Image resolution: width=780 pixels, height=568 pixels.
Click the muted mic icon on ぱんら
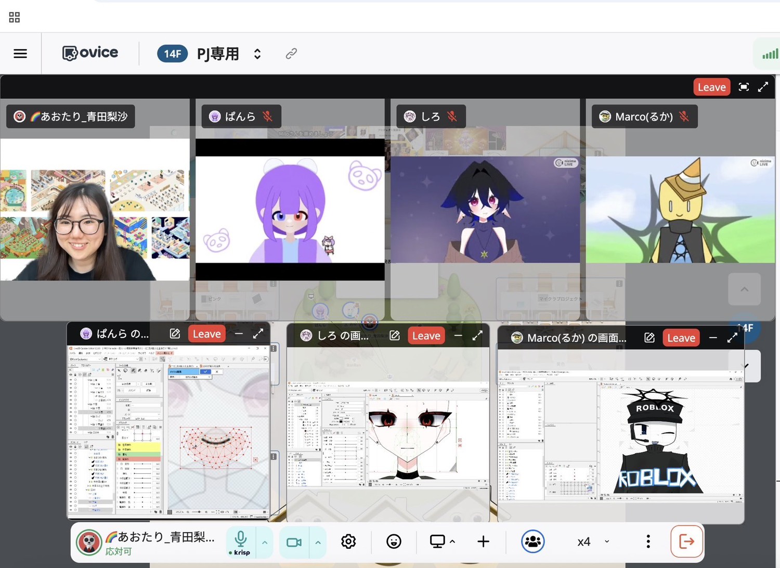click(x=268, y=117)
